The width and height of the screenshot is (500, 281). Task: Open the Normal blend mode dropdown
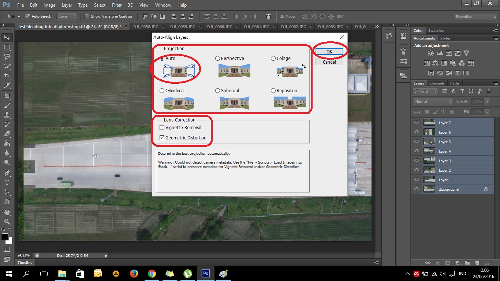pyautogui.click(x=433, y=102)
